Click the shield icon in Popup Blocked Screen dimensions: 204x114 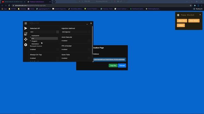click(x=178, y=15)
